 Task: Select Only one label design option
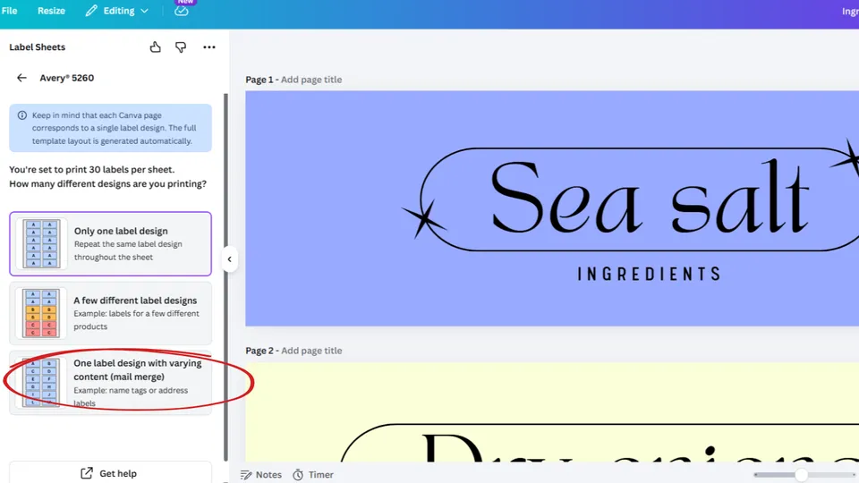[x=110, y=243]
